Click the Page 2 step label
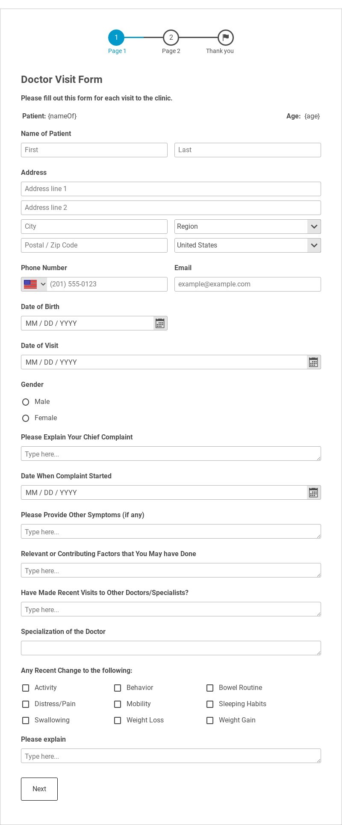Screen dimensions: 342x825 pyautogui.click(x=171, y=51)
